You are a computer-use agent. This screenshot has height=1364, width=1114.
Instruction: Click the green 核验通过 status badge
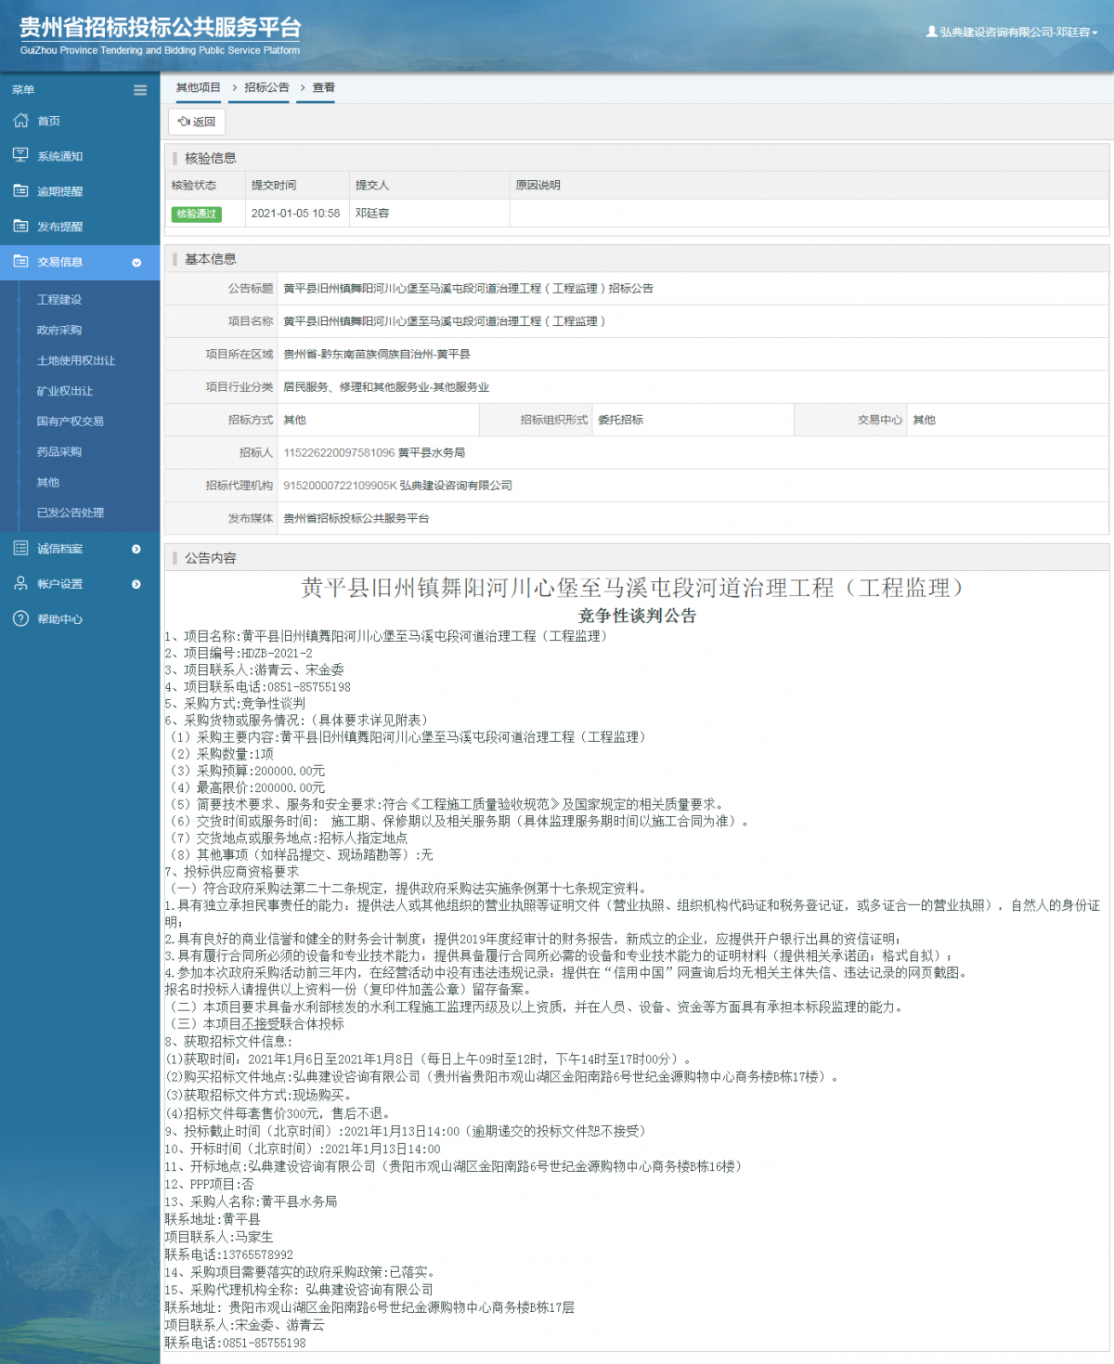[x=197, y=214]
